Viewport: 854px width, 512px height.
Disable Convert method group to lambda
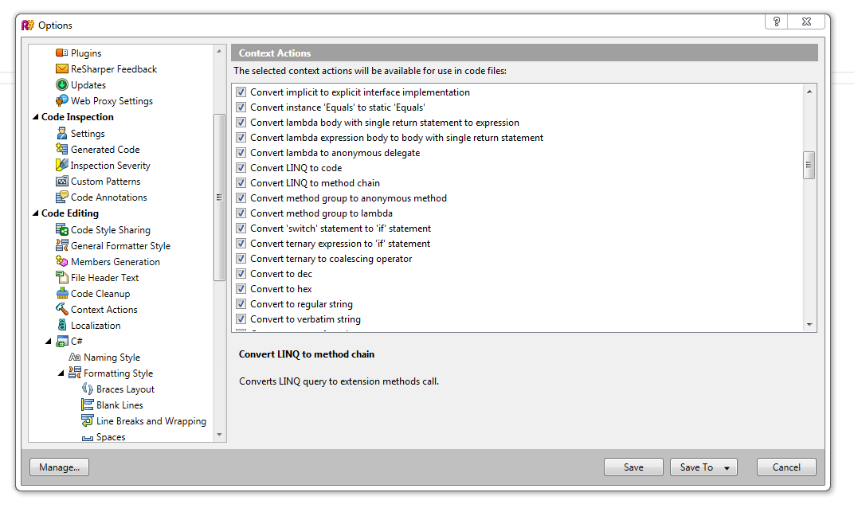(241, 213)
